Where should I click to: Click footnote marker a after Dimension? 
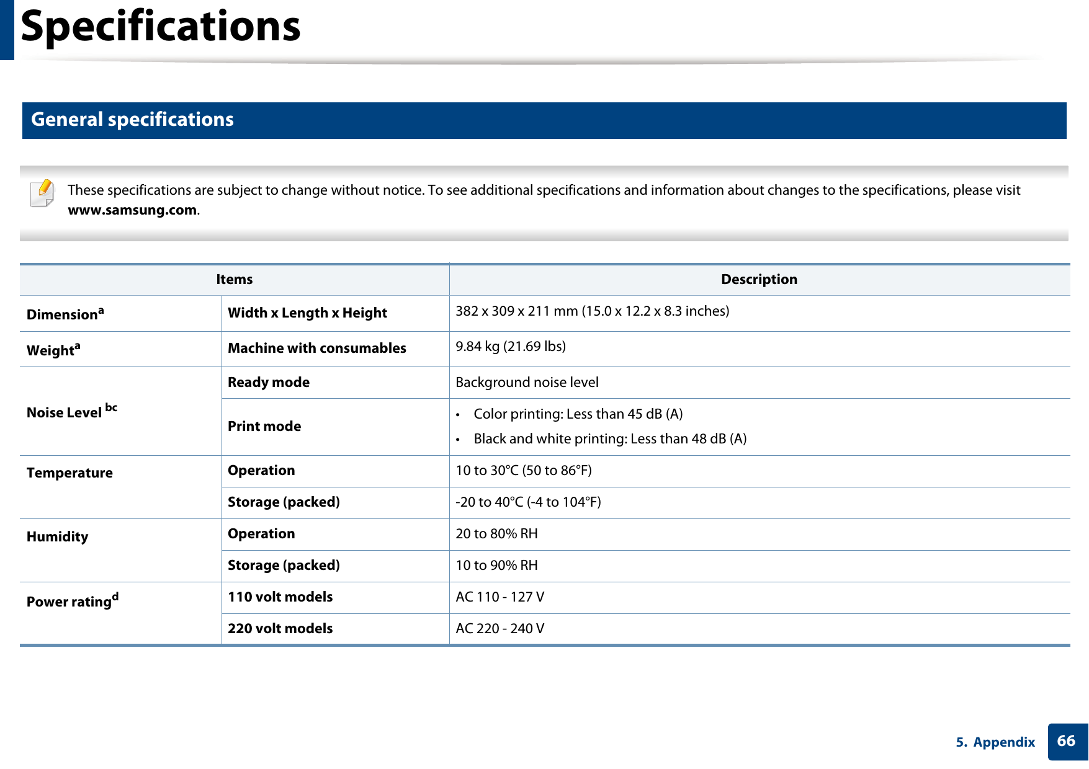click(x=102, y=309)
